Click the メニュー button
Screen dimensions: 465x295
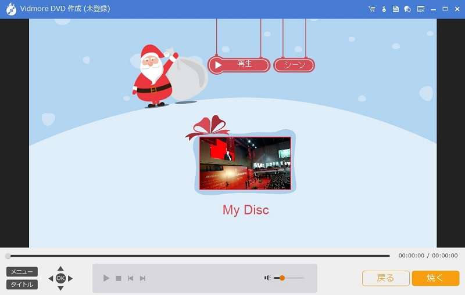coord(22,272)
